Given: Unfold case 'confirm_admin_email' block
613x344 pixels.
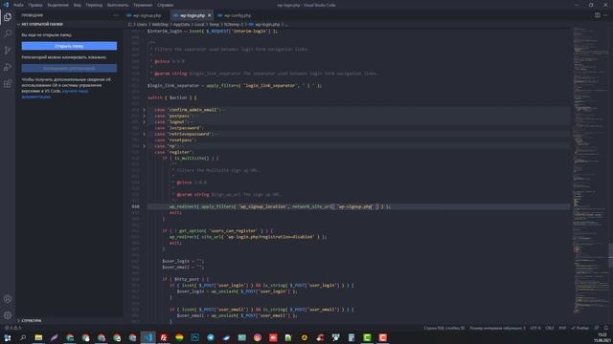Looking at the screenshot, I should tap(144, 110).
